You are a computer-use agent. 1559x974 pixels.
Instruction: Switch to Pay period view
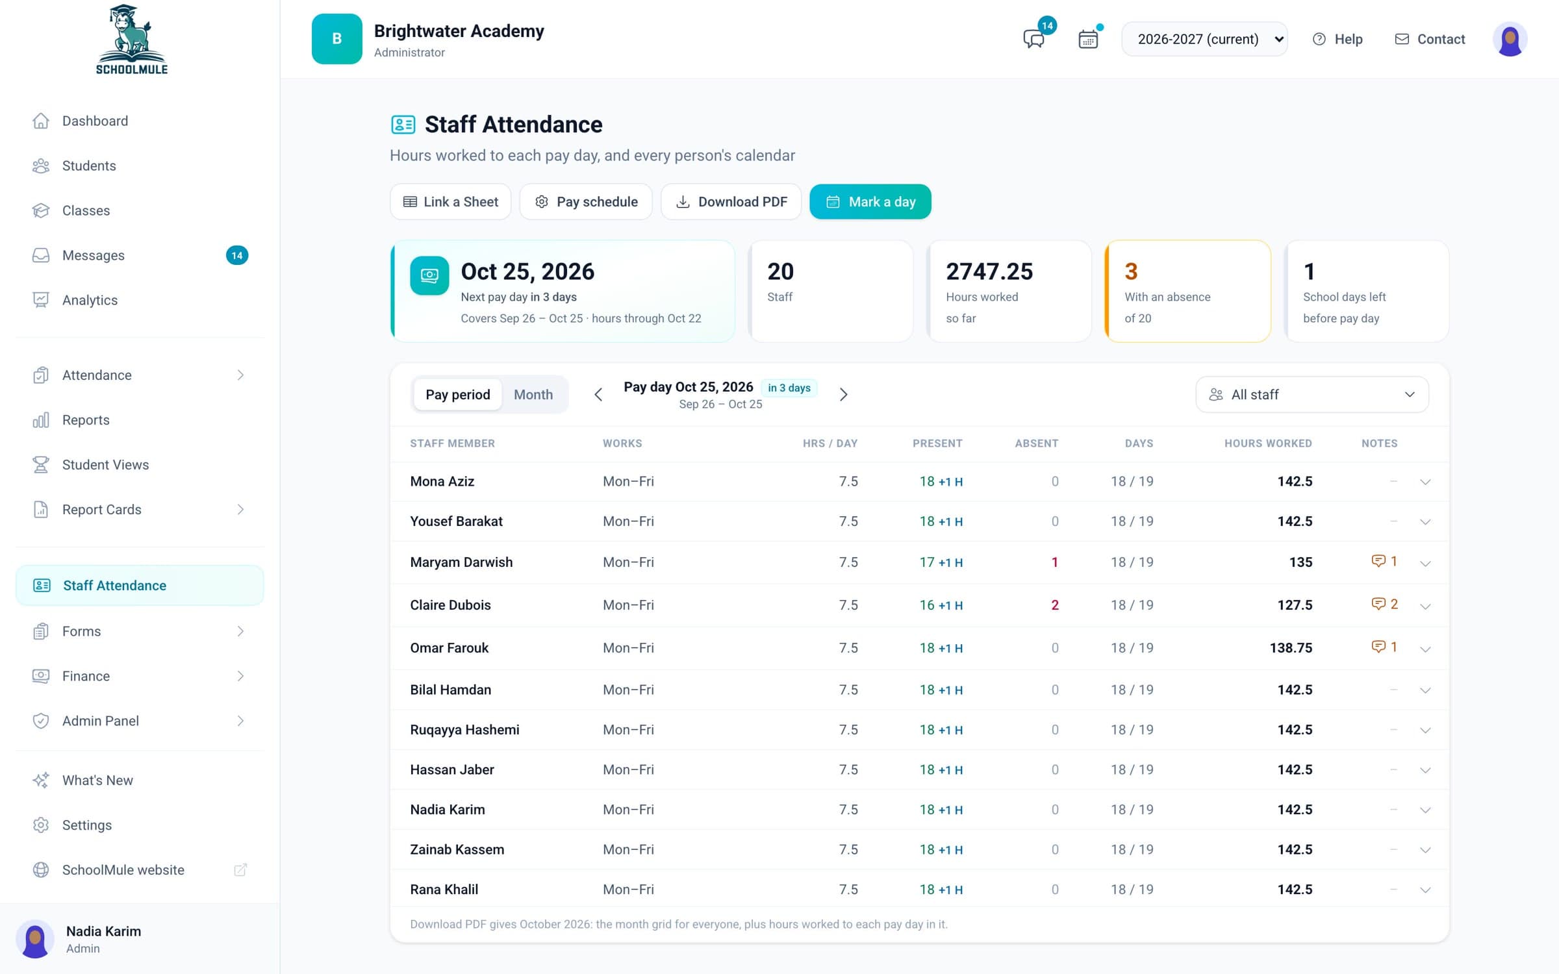click(x=457, y=395)
